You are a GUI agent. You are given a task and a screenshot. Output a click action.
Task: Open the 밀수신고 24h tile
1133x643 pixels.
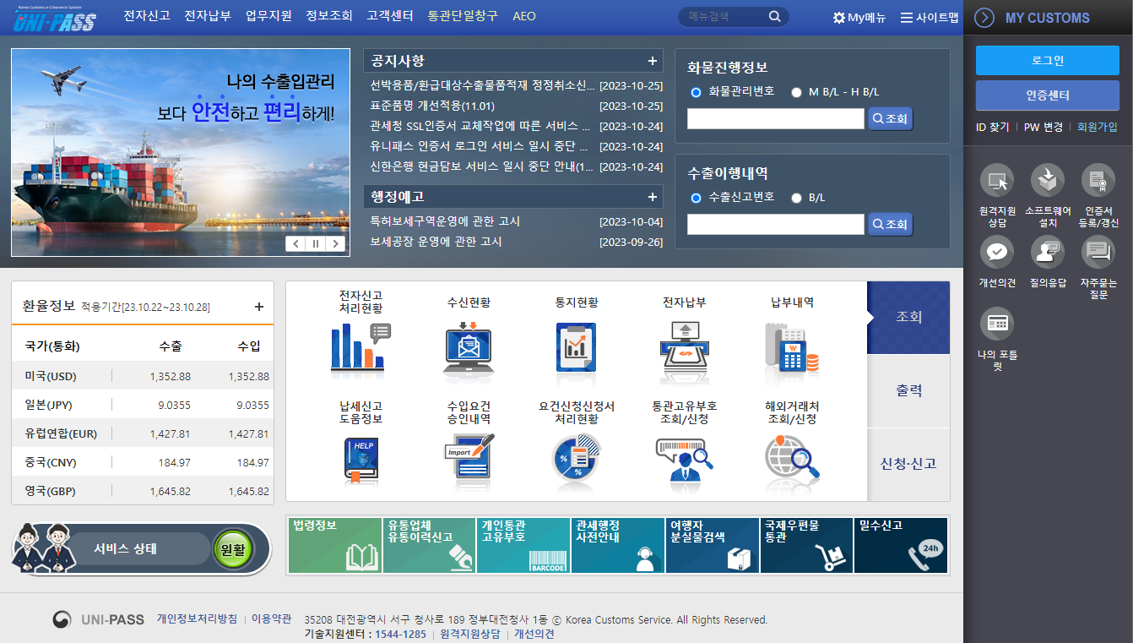(901, 545)
